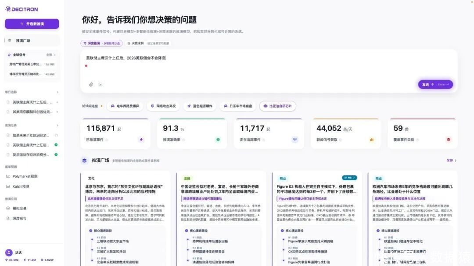Viewport: 474px width, 266px height.
Task: Click green status dot of 复星国际 task
Action: coord(56,154)
